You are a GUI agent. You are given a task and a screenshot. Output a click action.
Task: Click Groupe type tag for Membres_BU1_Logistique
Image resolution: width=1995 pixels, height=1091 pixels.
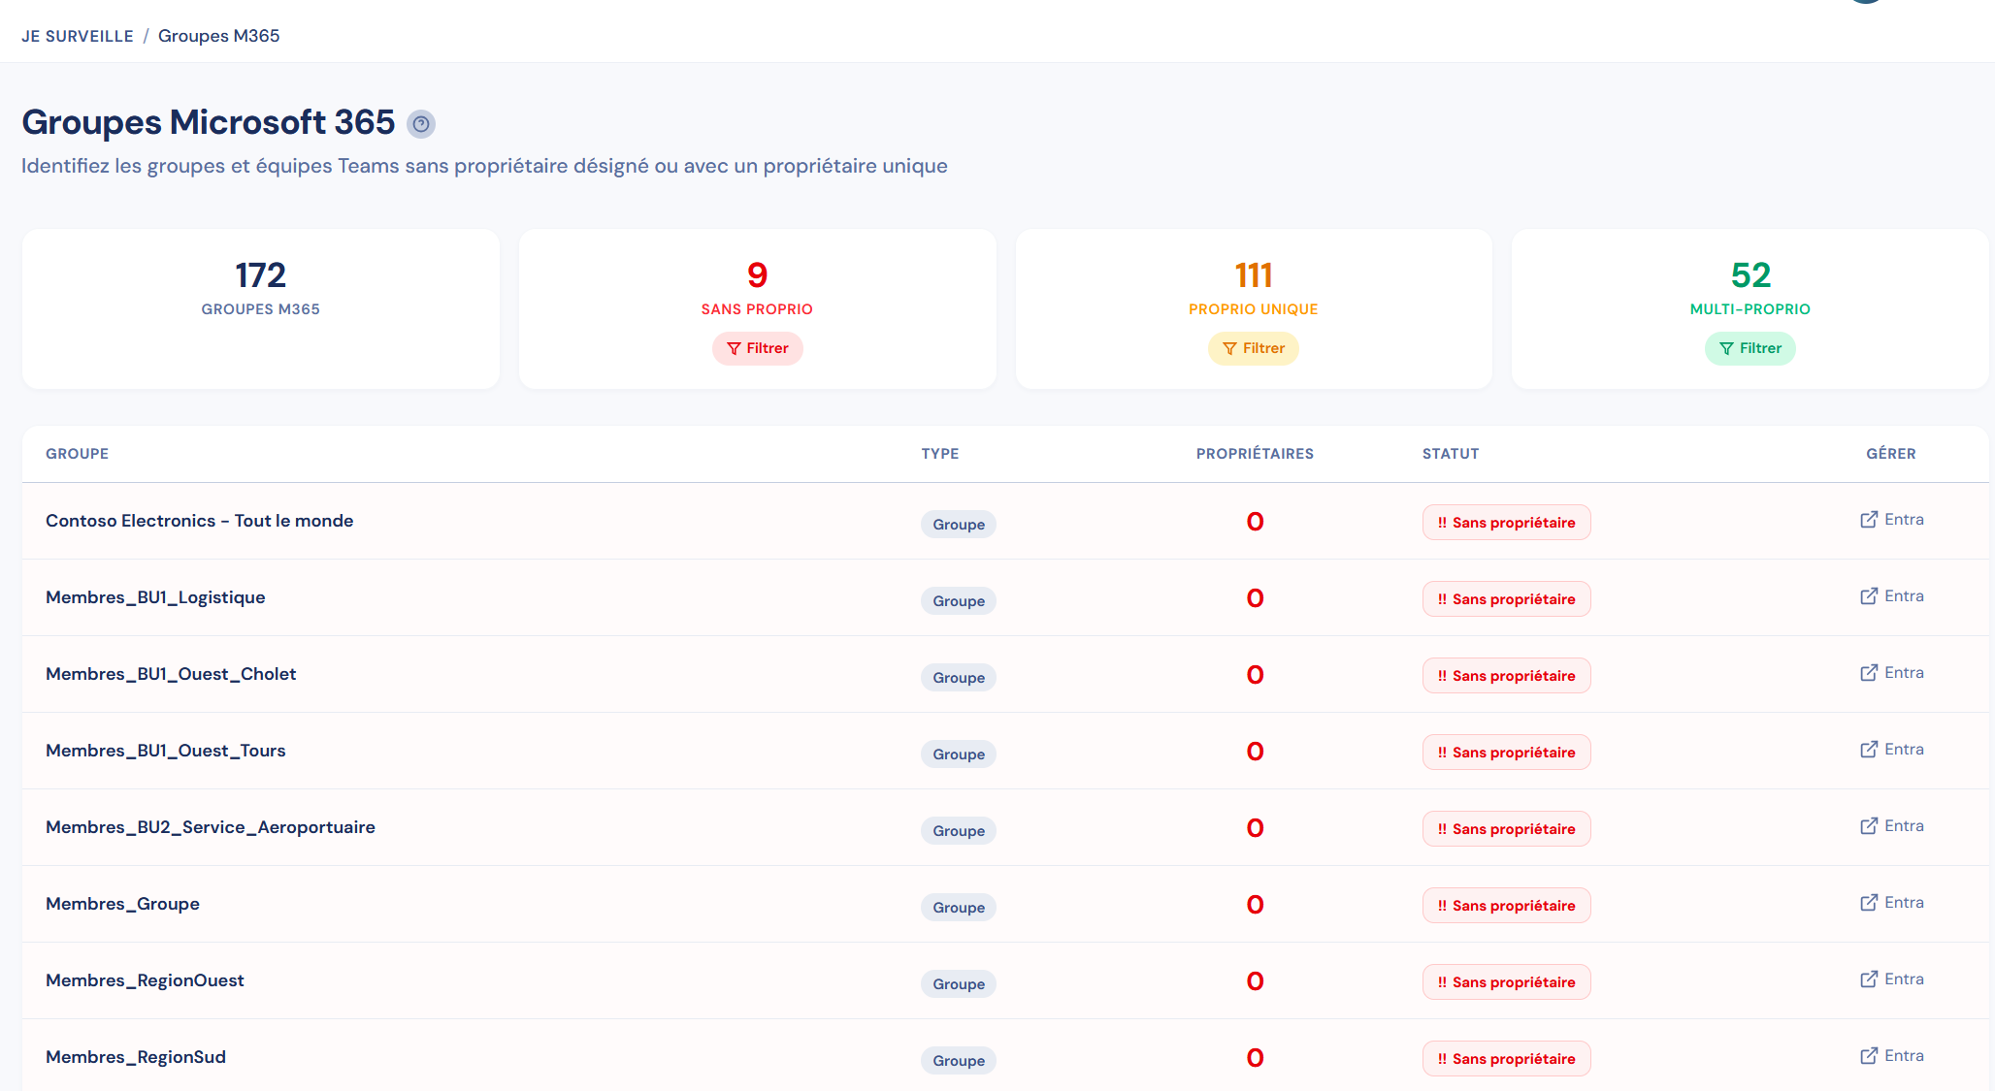[x=959, y=601]
